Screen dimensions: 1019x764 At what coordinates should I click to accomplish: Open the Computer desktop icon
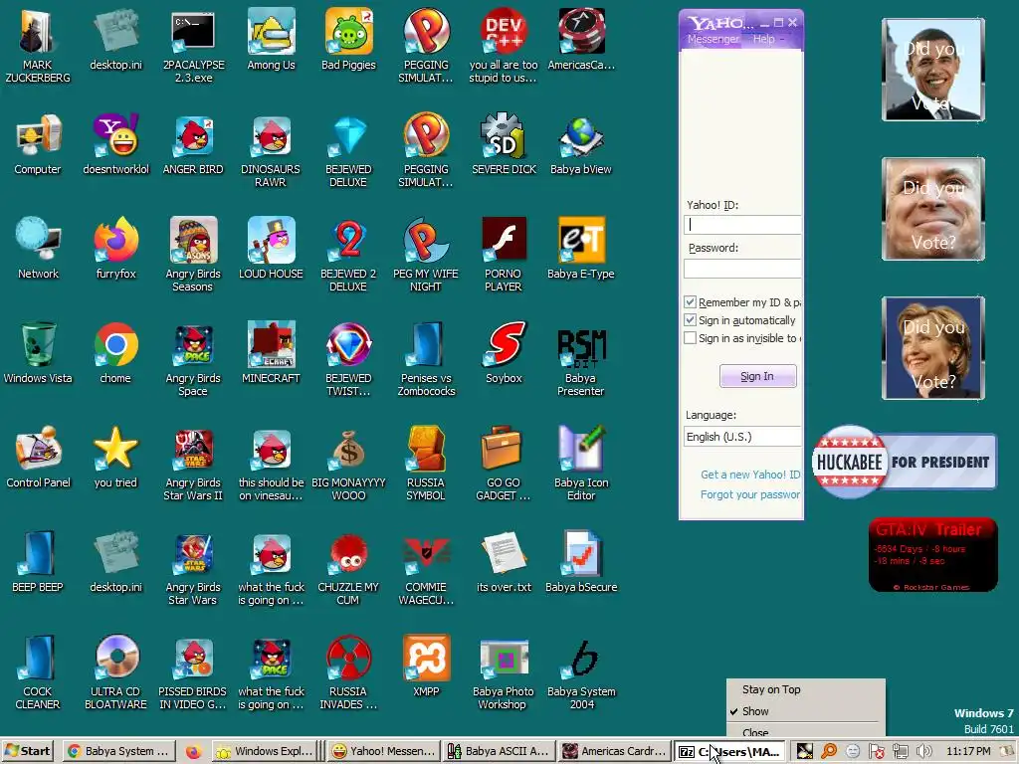(x=38, y=144)
